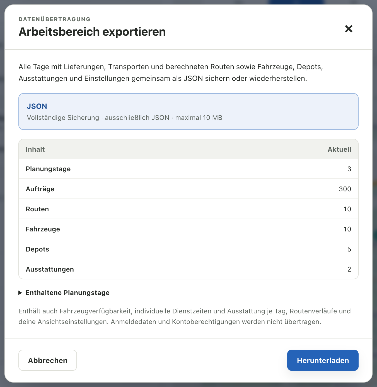Click the Routen count value 10

coord(347,209)
